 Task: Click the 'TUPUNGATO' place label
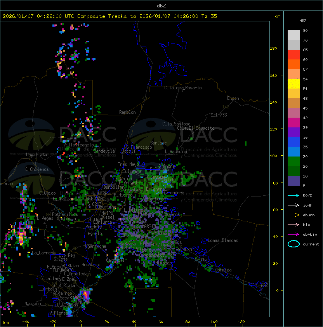point(63,270)
